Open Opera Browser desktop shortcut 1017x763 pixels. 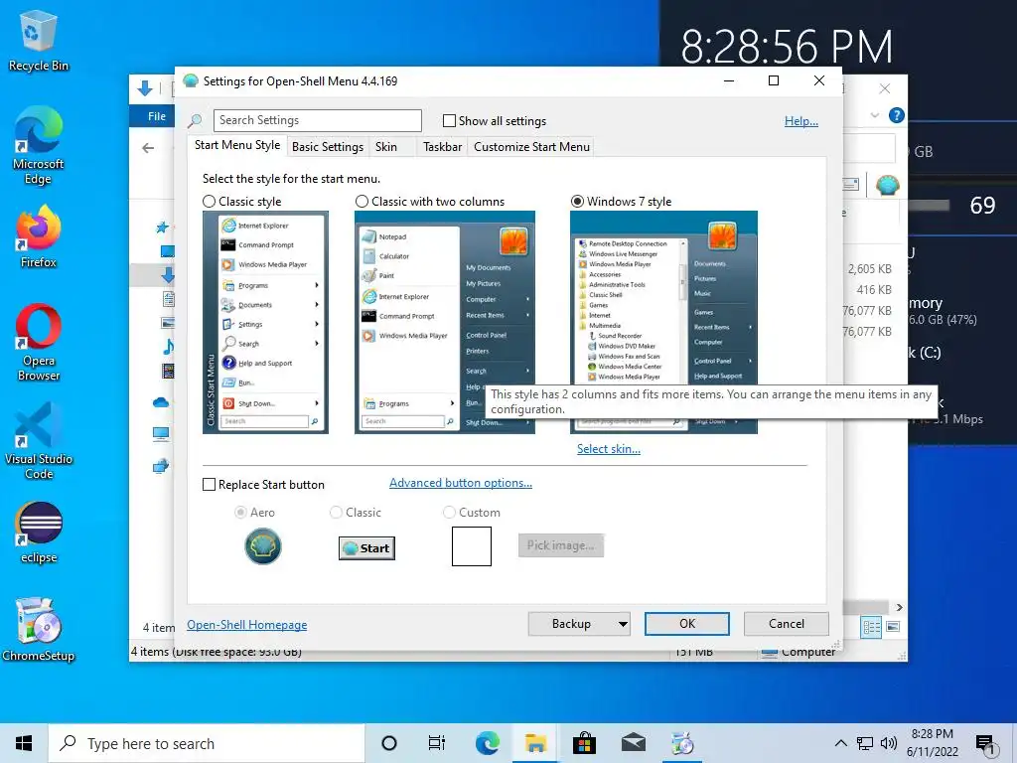pyautogui.click(x=38, y=343)
